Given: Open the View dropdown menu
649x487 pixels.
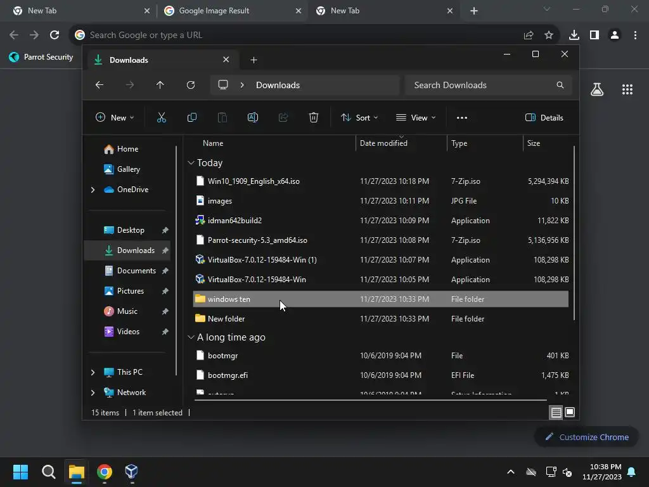Looking at the screenshot, I should 416,117.
